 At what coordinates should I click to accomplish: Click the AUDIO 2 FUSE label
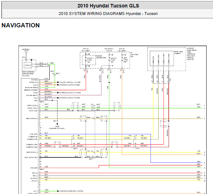(114, 60)
